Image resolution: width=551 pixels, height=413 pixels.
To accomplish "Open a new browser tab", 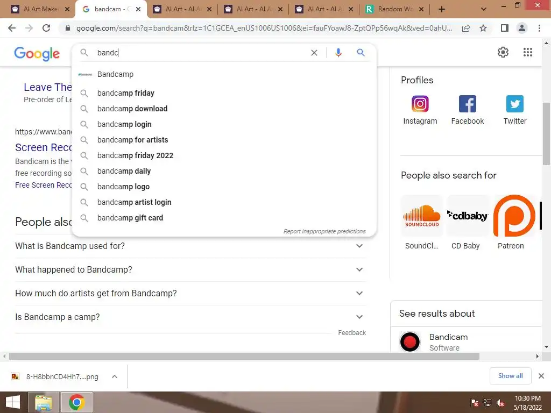I will (x=442, y=10).
